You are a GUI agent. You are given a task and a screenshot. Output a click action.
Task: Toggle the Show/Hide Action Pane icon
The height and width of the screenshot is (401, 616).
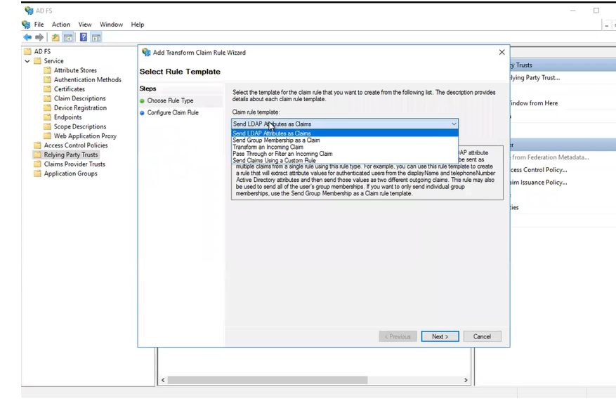(96, 37)
